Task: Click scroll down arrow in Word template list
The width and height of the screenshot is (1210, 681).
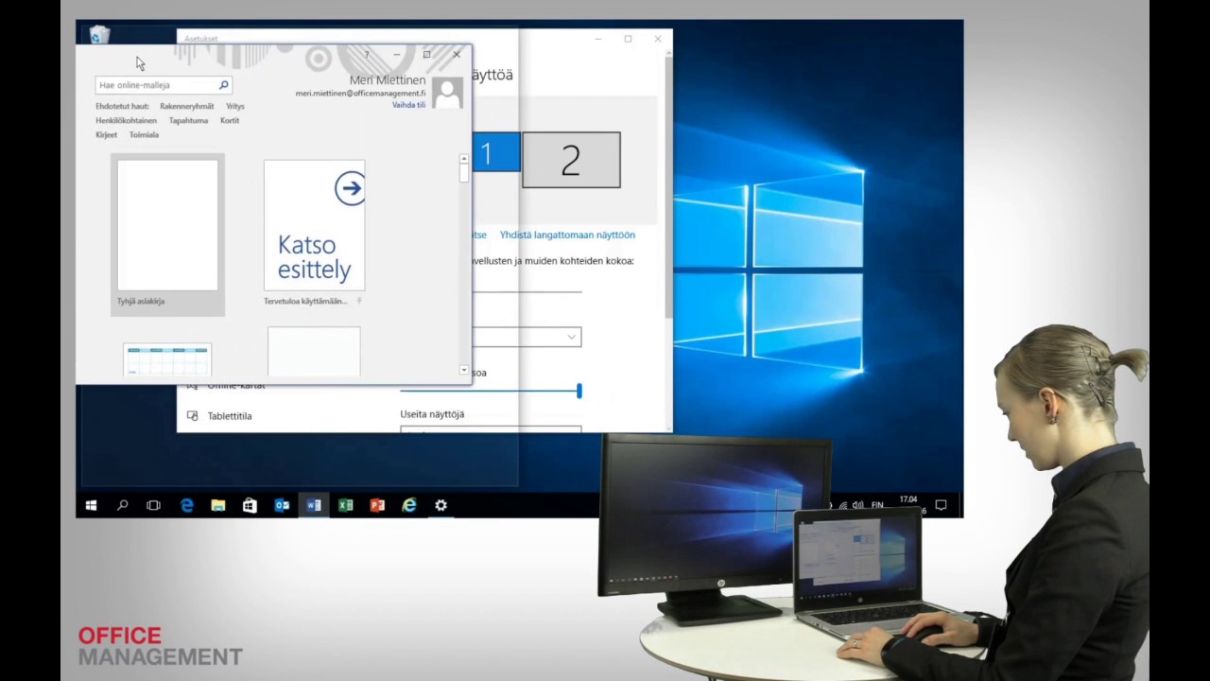Action: tap(464, 370)
